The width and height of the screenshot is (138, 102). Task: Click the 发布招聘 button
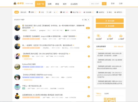pos(110,26)
